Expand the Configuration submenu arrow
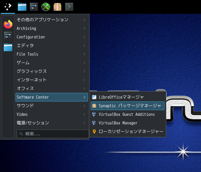Viewport: 201px width, 172px height. [84, 37]
